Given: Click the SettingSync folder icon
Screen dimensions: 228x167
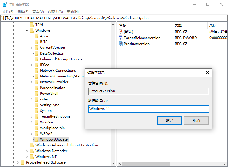Looking at the screenshot, I should 36,105.
